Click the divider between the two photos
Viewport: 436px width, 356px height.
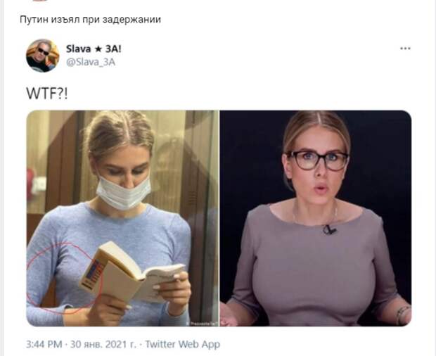pyautogui.click(x=219, y=218)
